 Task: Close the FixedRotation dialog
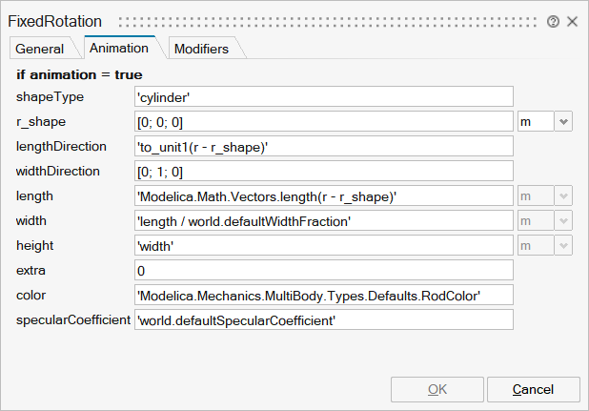click(x=572, y=21)
